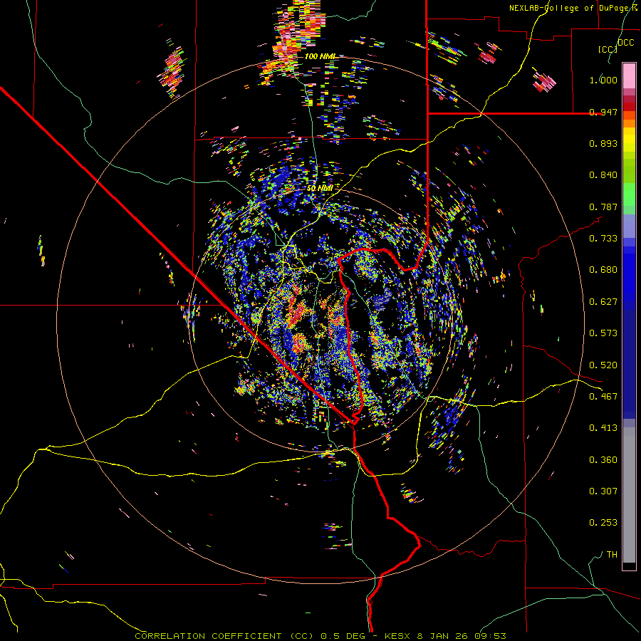Pick the bright green swatch on the color bar
The image size is (641, 641).
629,194
